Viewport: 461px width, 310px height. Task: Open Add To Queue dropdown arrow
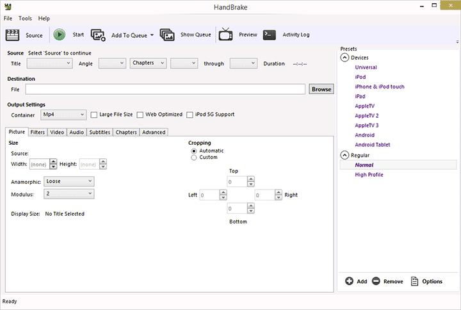152,35
